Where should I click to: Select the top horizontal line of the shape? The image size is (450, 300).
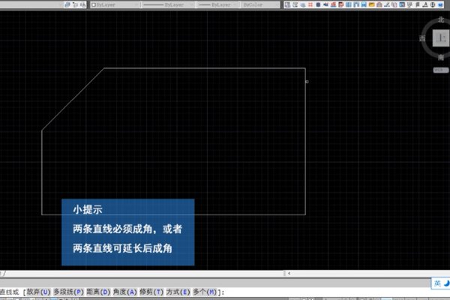tap(205, 68)
